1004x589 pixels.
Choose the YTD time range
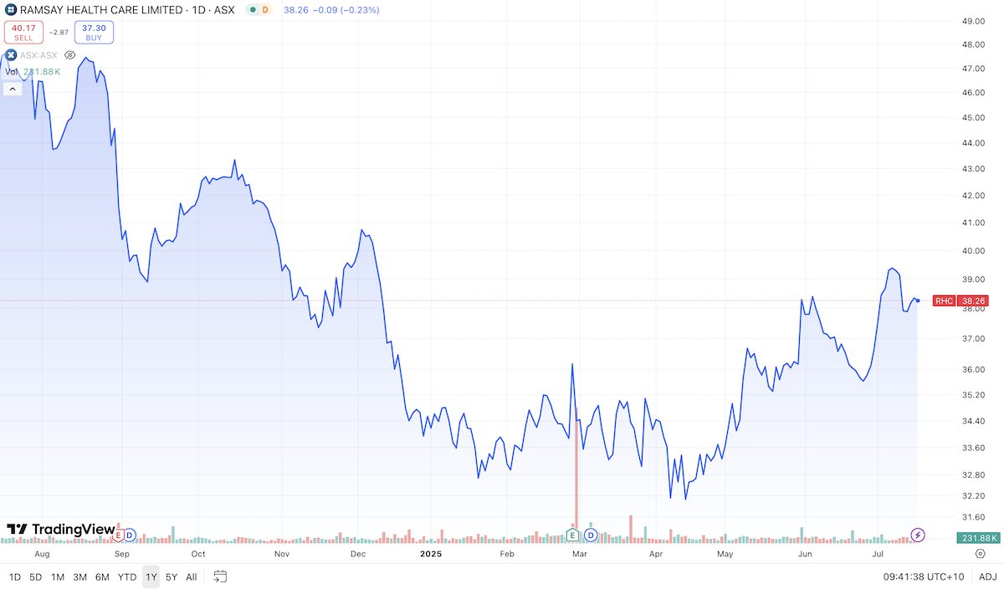click(127, 576)
